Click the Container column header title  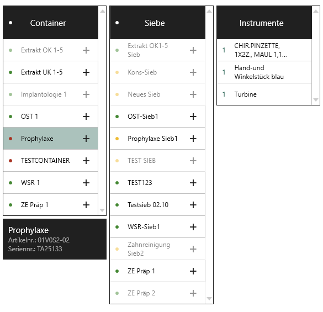(x=48, y=23)
